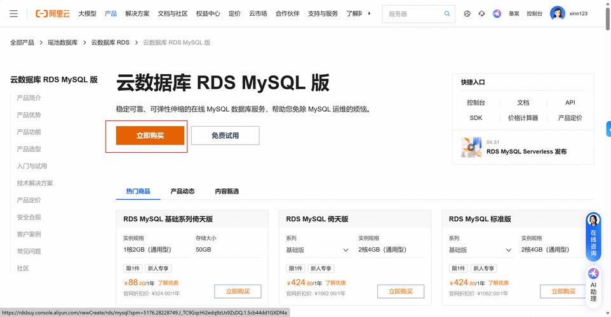Click 立即购买 in 基础系列倚天版 card

(238, 292)
